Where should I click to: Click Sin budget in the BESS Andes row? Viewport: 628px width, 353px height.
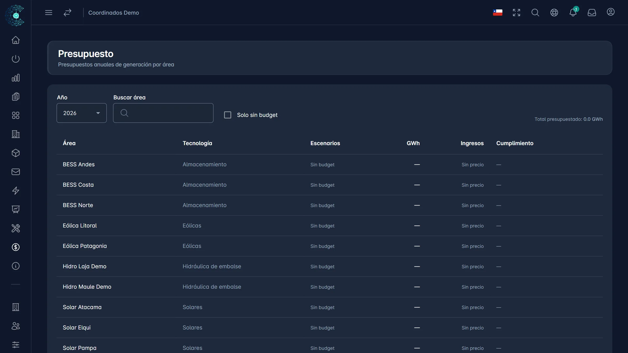(x=322, y=165)
